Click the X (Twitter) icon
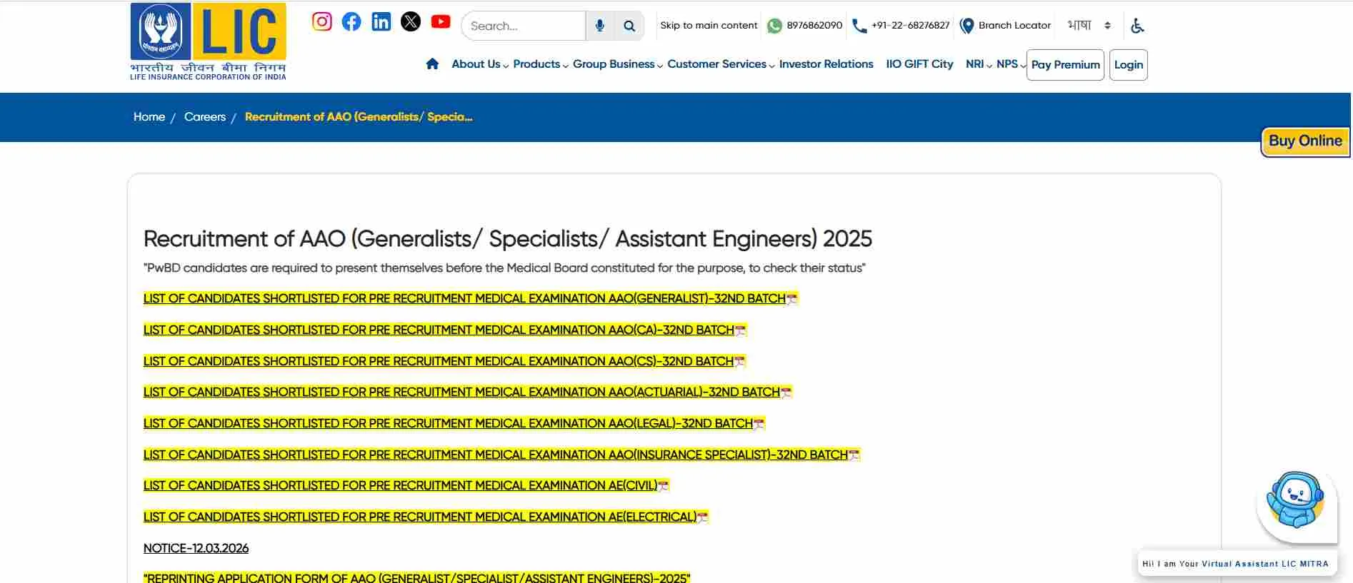Image resolution: width=1353 pixels, height=583 pixels. (x=411, y=21)
